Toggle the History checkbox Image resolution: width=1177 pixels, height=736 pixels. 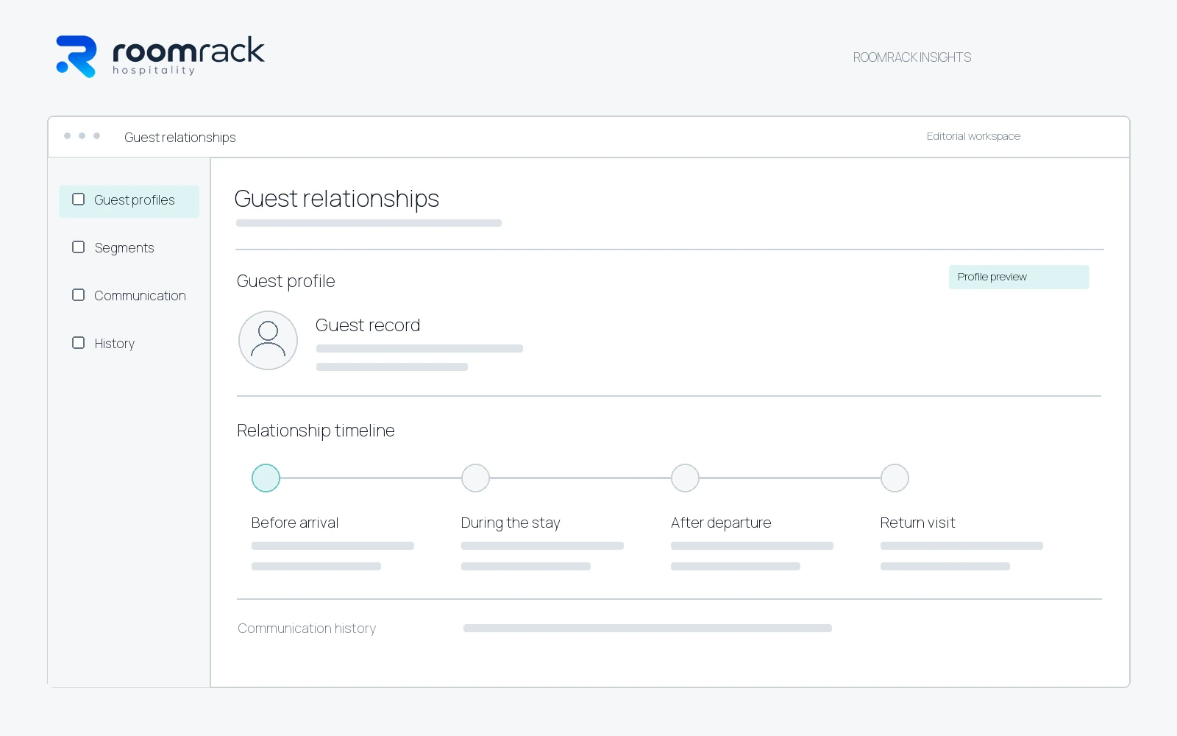tap(78, 343)
